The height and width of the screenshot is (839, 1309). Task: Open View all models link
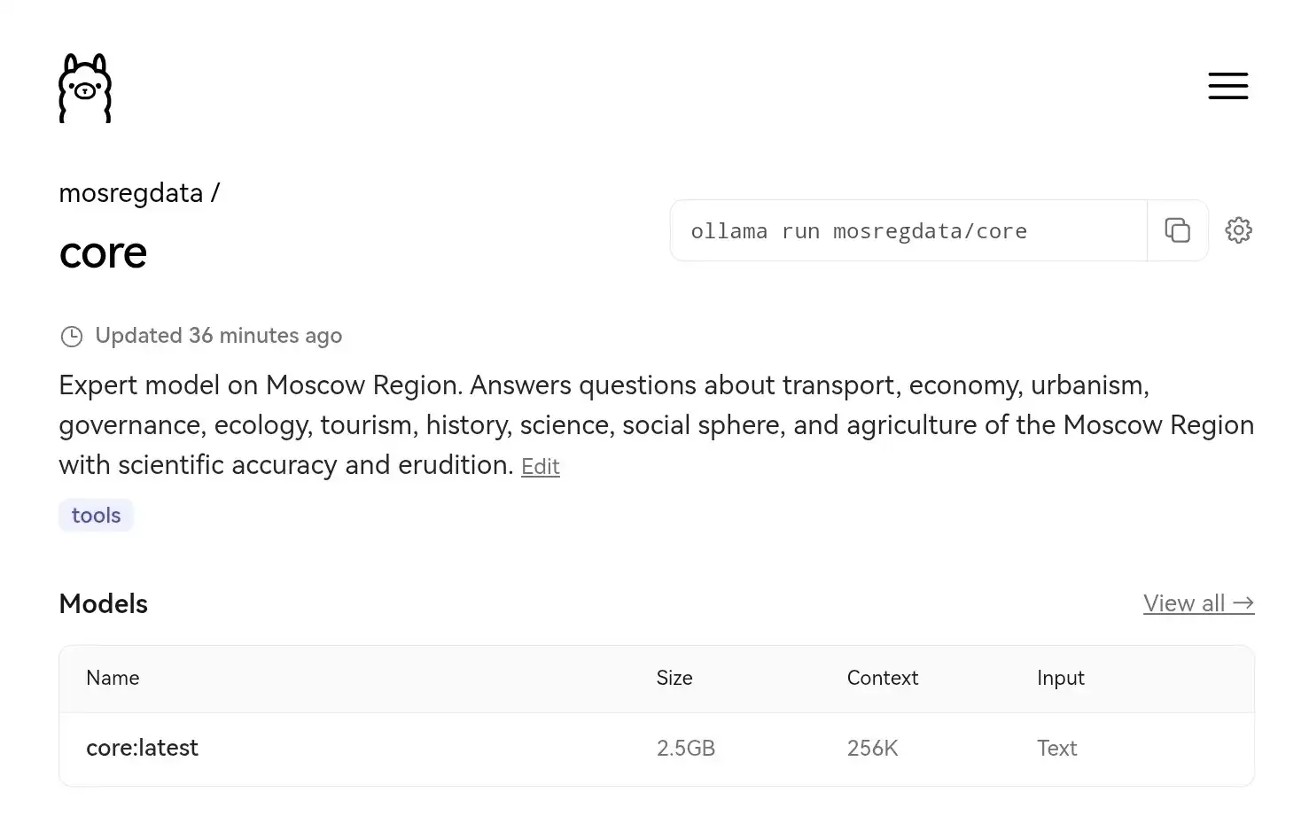point(1198,603)
